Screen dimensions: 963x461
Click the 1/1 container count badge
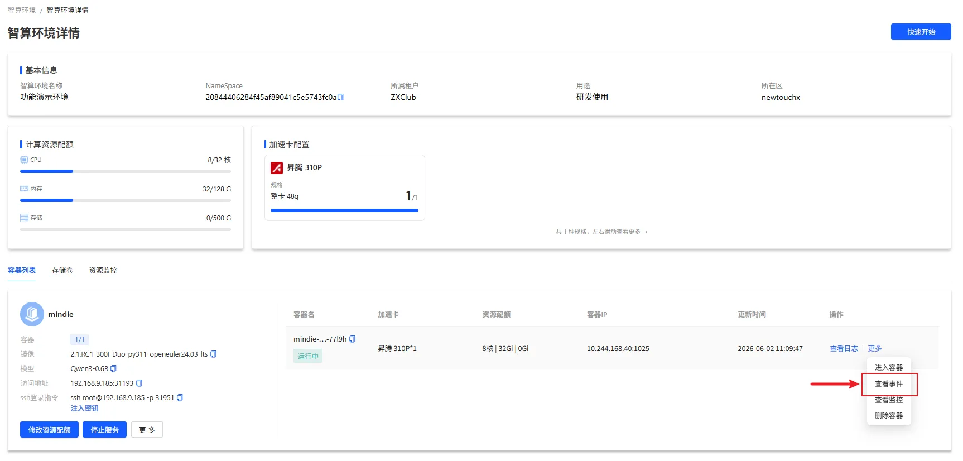click(x=80, y=339)
